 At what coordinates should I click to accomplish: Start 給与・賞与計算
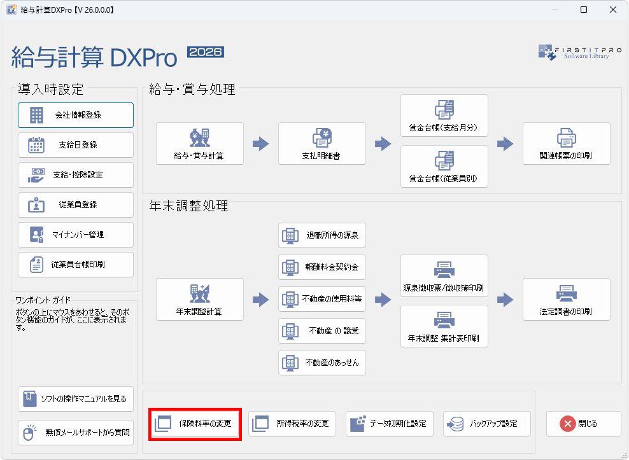coord(199,144)
